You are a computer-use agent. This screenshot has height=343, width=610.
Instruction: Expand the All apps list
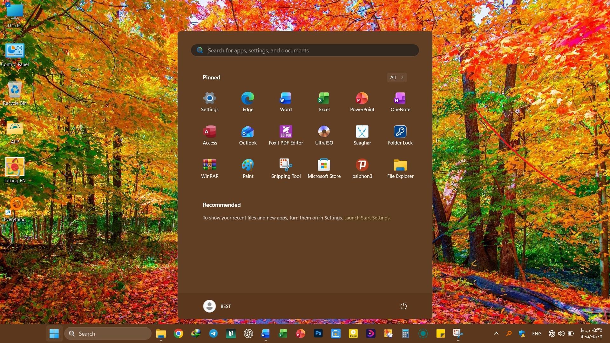click(397, 77)
